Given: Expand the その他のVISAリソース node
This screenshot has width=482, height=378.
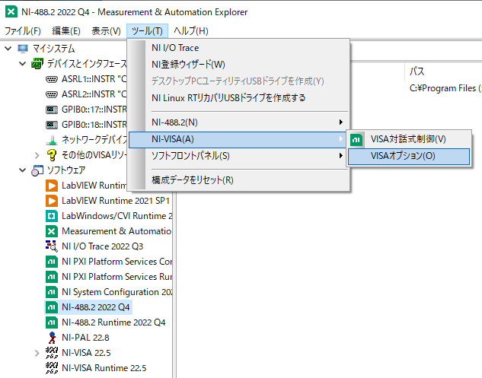Looking at the screenshot, I should 37,155.
